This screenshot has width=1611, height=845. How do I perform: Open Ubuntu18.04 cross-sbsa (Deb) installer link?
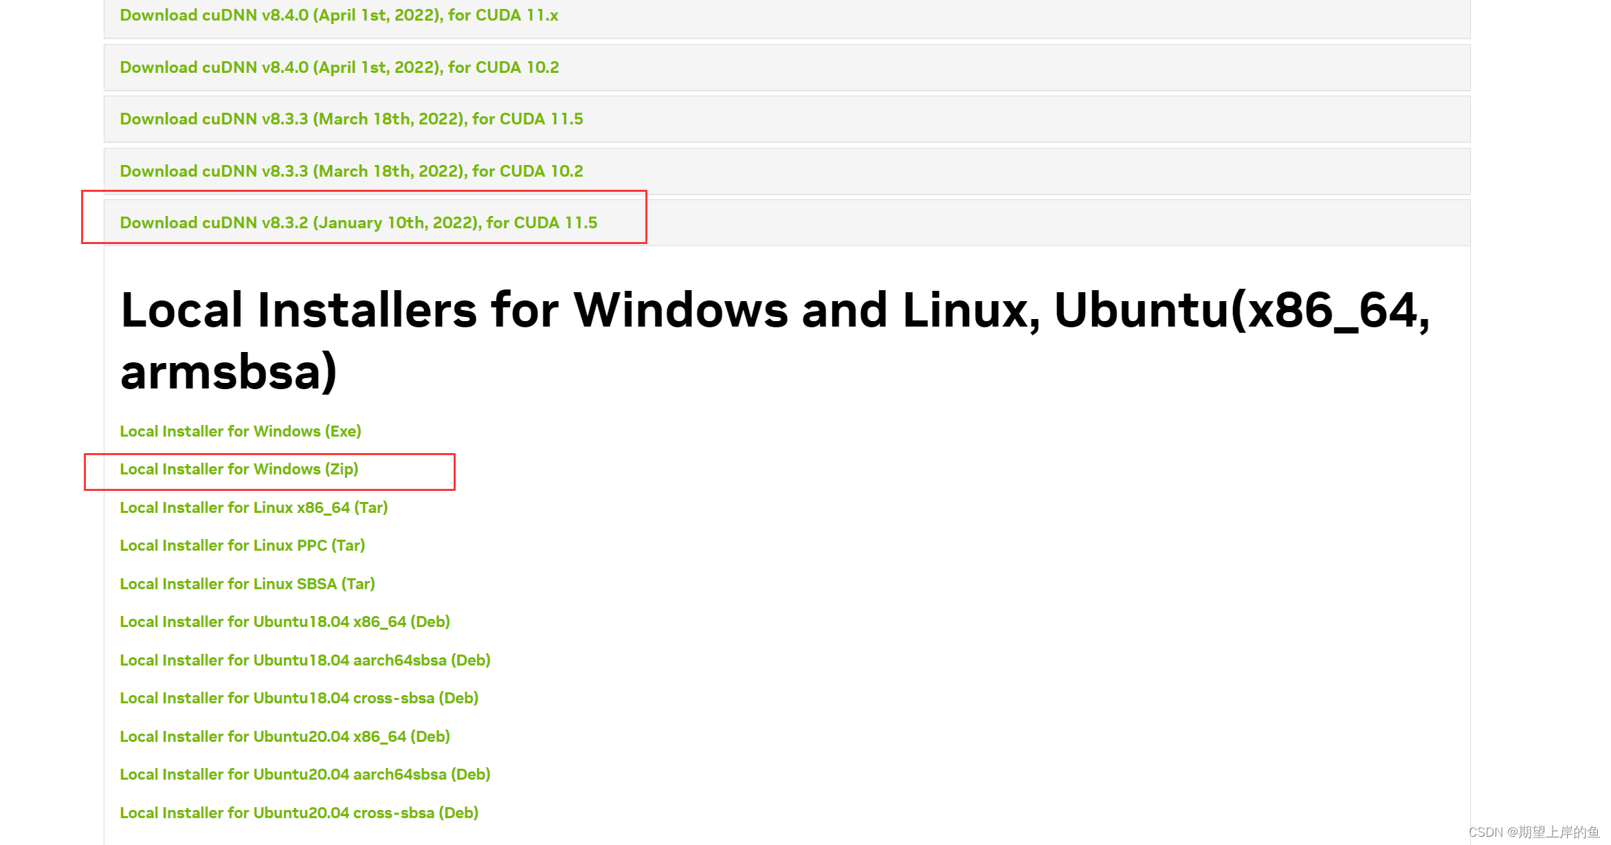point(299,698)
